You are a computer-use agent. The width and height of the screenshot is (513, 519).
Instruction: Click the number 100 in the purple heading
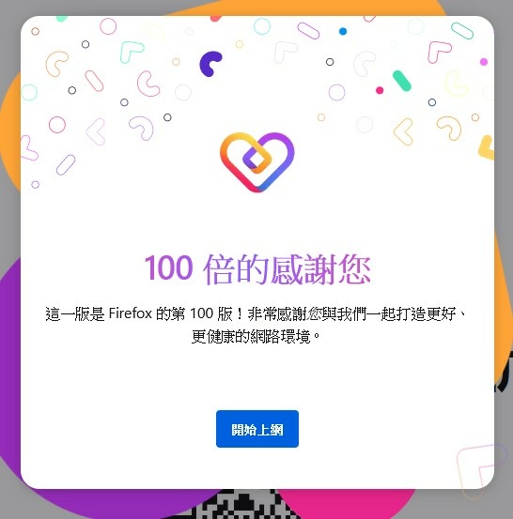click(169, 267)
